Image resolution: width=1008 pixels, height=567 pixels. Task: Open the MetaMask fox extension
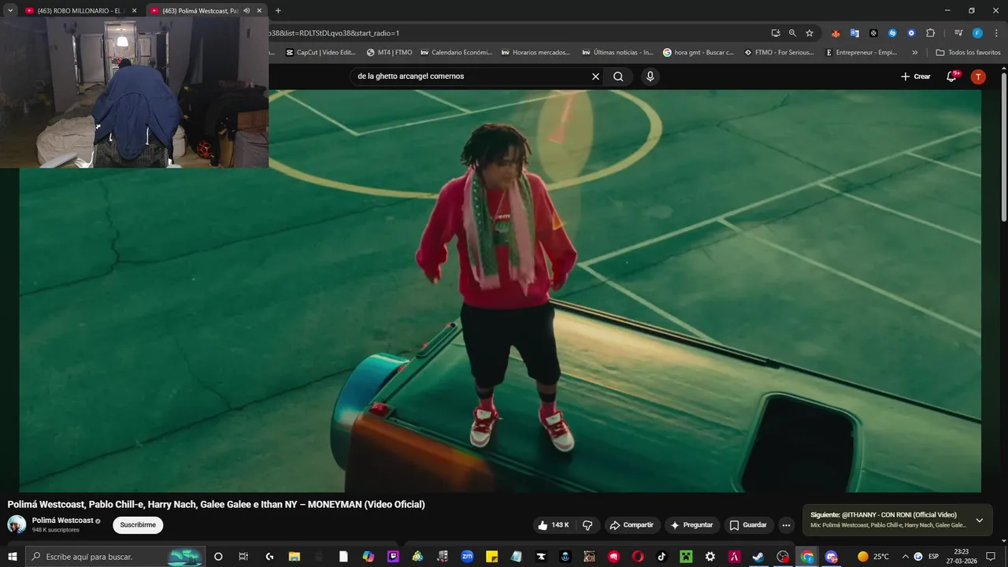[836, 33]
